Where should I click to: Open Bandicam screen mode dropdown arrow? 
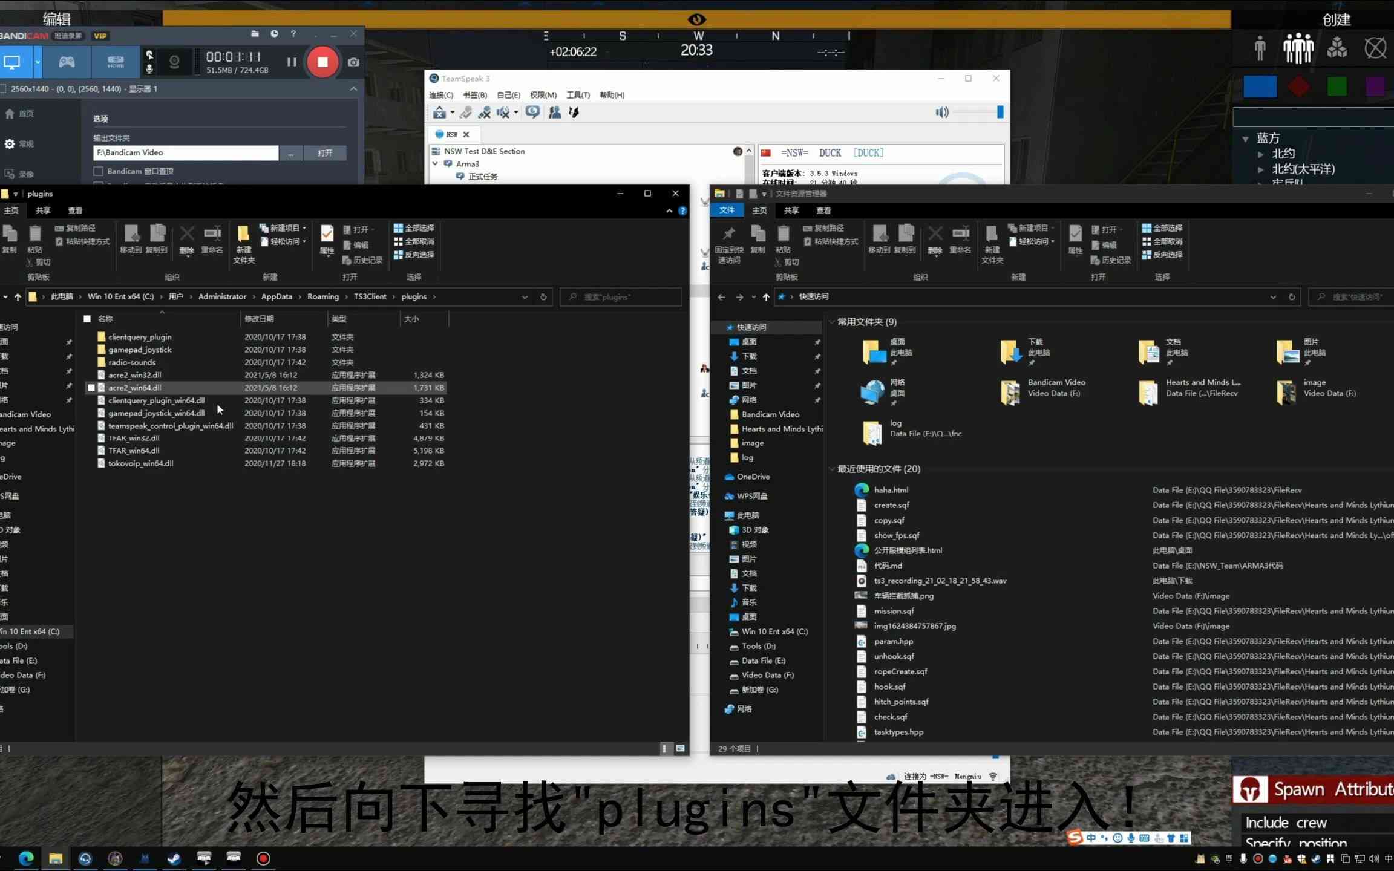point(38,62)
